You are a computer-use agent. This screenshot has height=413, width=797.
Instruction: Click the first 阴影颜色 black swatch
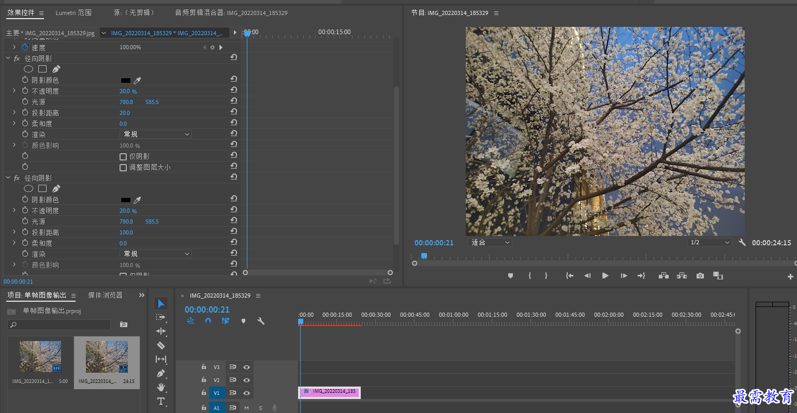coord(126,80)
